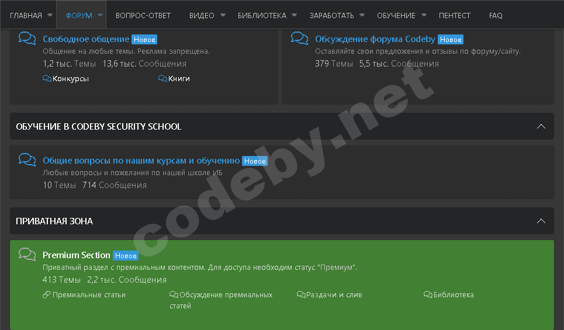Screen dimensions: 564x330
Task: Open the ПРИВАТНАЯ ЗОНА category
Action: (x=54, y=221)
